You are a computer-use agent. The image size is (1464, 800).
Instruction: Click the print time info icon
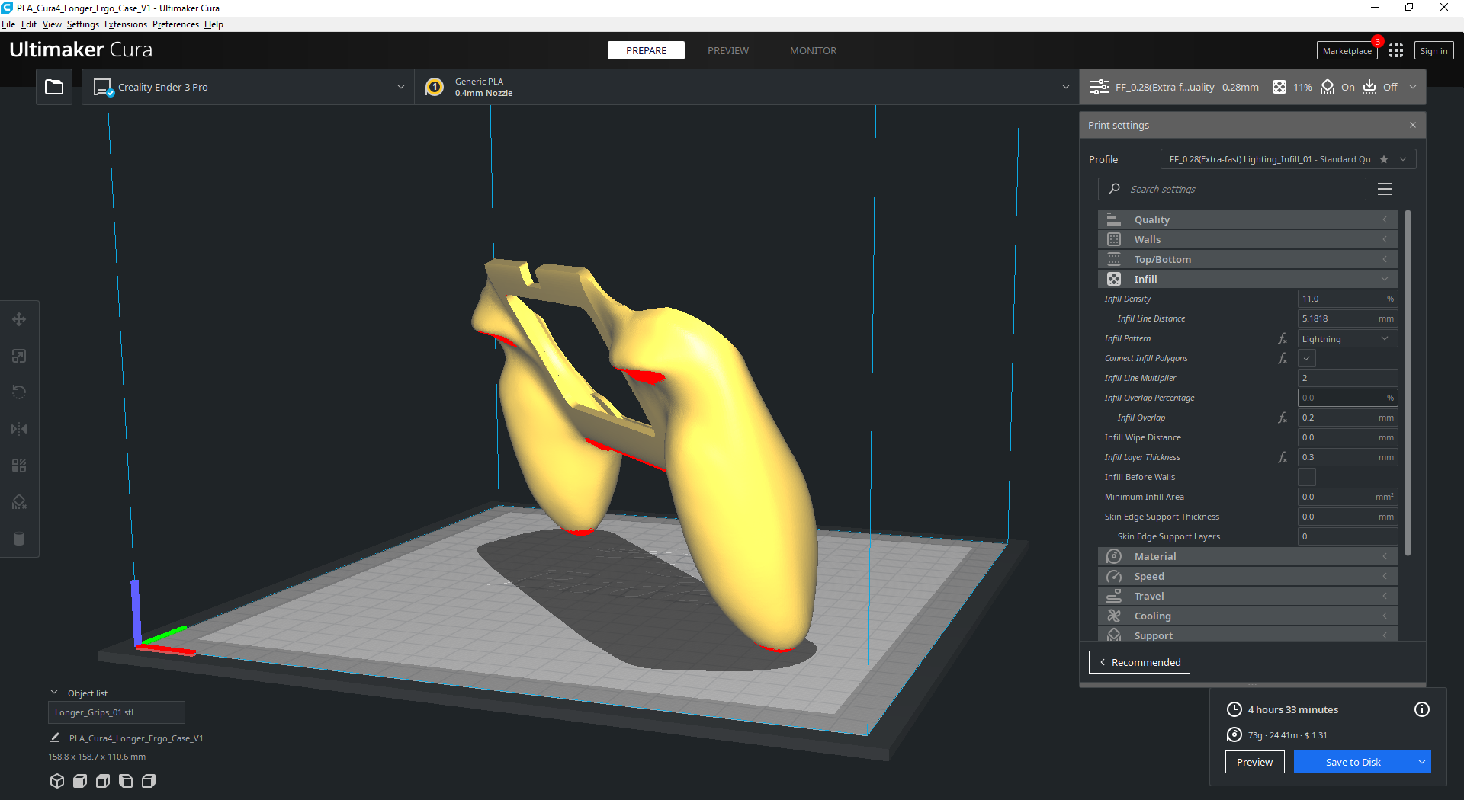1422,709
